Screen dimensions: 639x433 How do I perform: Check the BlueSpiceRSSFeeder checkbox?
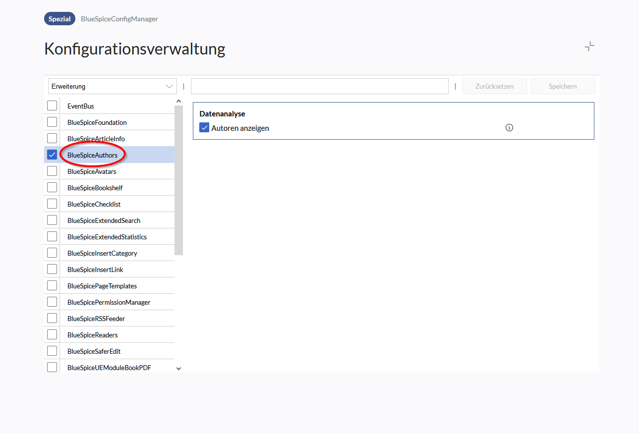(x=52, y=318)
